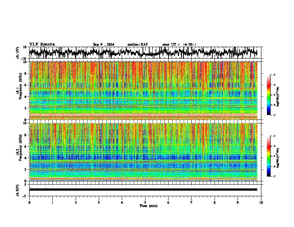
Task: Select the "Sep. 9 , 2024" date label
Action: (x=104, y=45)
